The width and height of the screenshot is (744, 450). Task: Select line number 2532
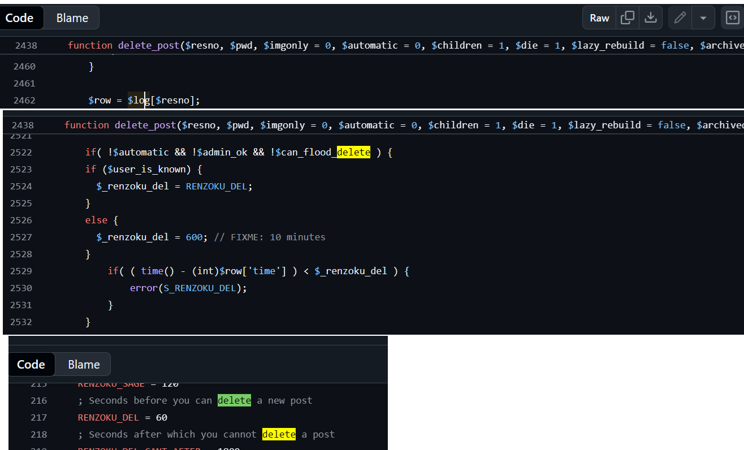[21, 322]
